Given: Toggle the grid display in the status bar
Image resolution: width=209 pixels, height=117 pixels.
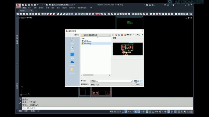Looking at the screenshot, I should [115, 112].
